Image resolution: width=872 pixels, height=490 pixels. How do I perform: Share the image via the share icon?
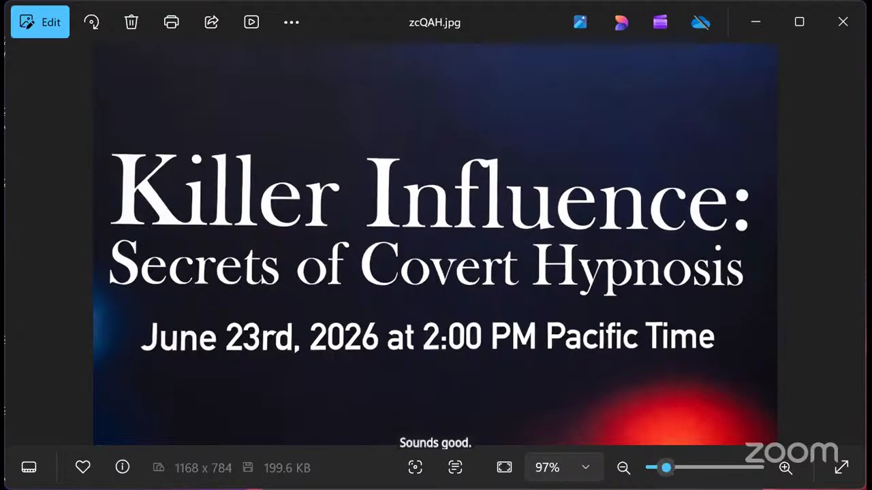coord(211,22)
